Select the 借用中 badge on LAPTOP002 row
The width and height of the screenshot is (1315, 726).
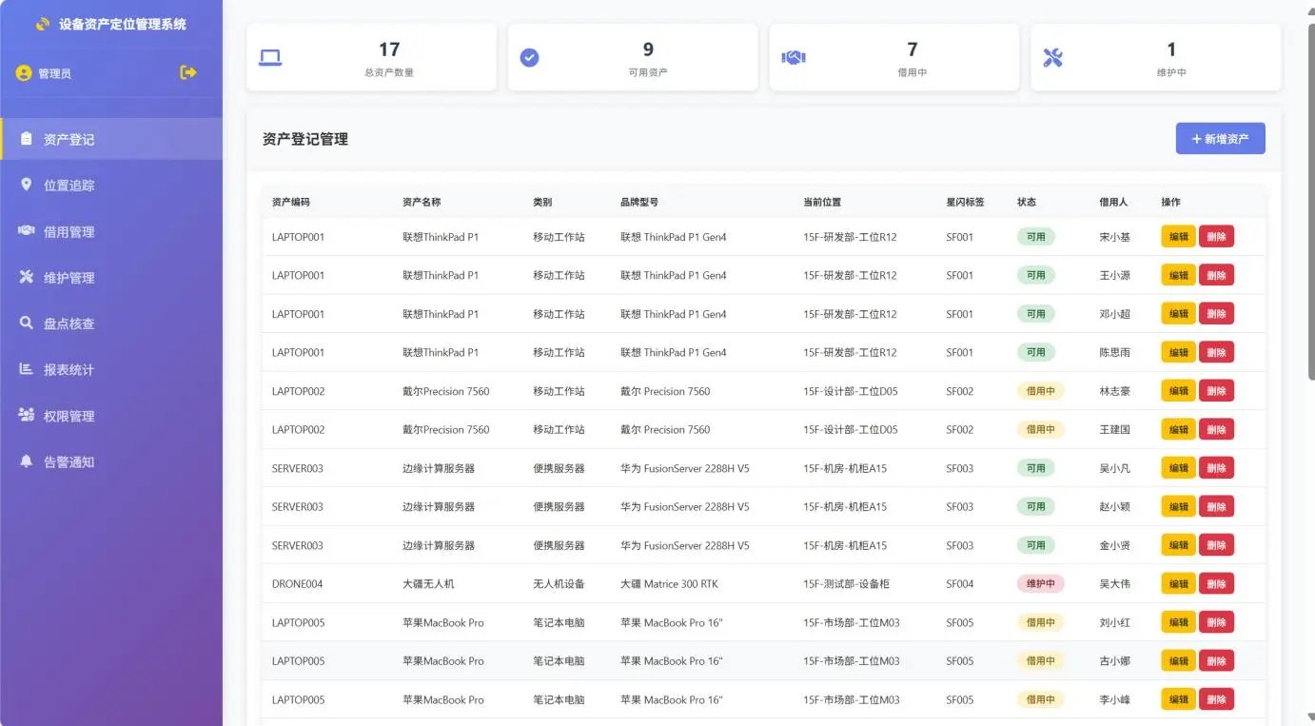point(1039,390)
